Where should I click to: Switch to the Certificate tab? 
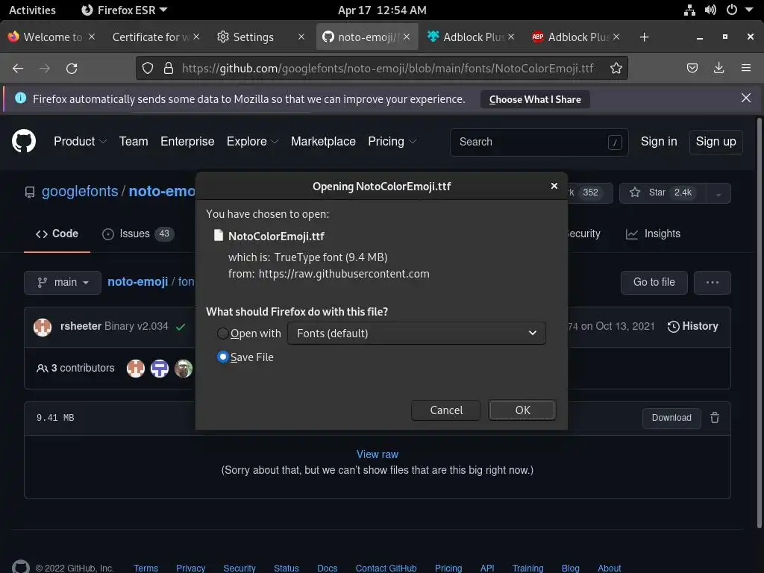pyautogui.click(x=151, y=37)
